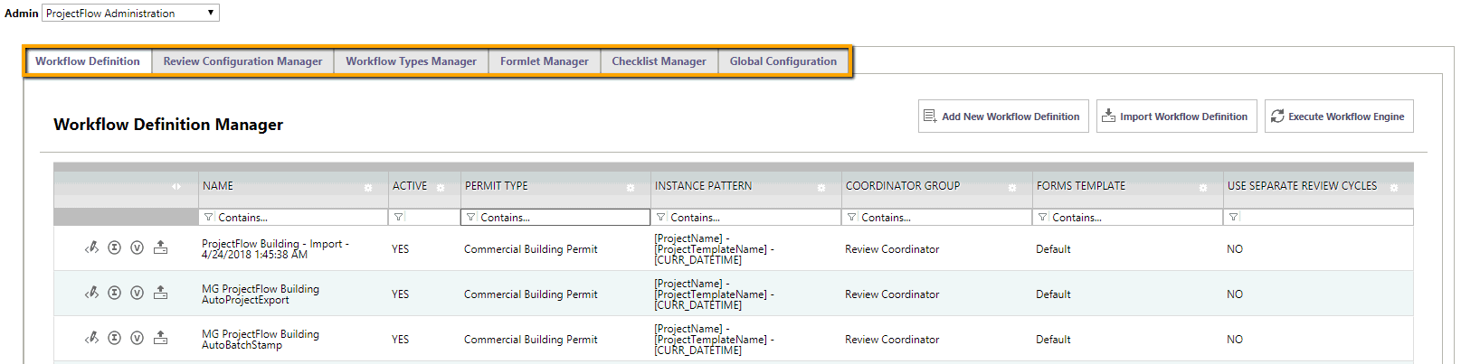Screen dimensions: 1461x364
Task: Focus the FORMS TEMPLATE filter Contains field
Action: click(1136, 218)
